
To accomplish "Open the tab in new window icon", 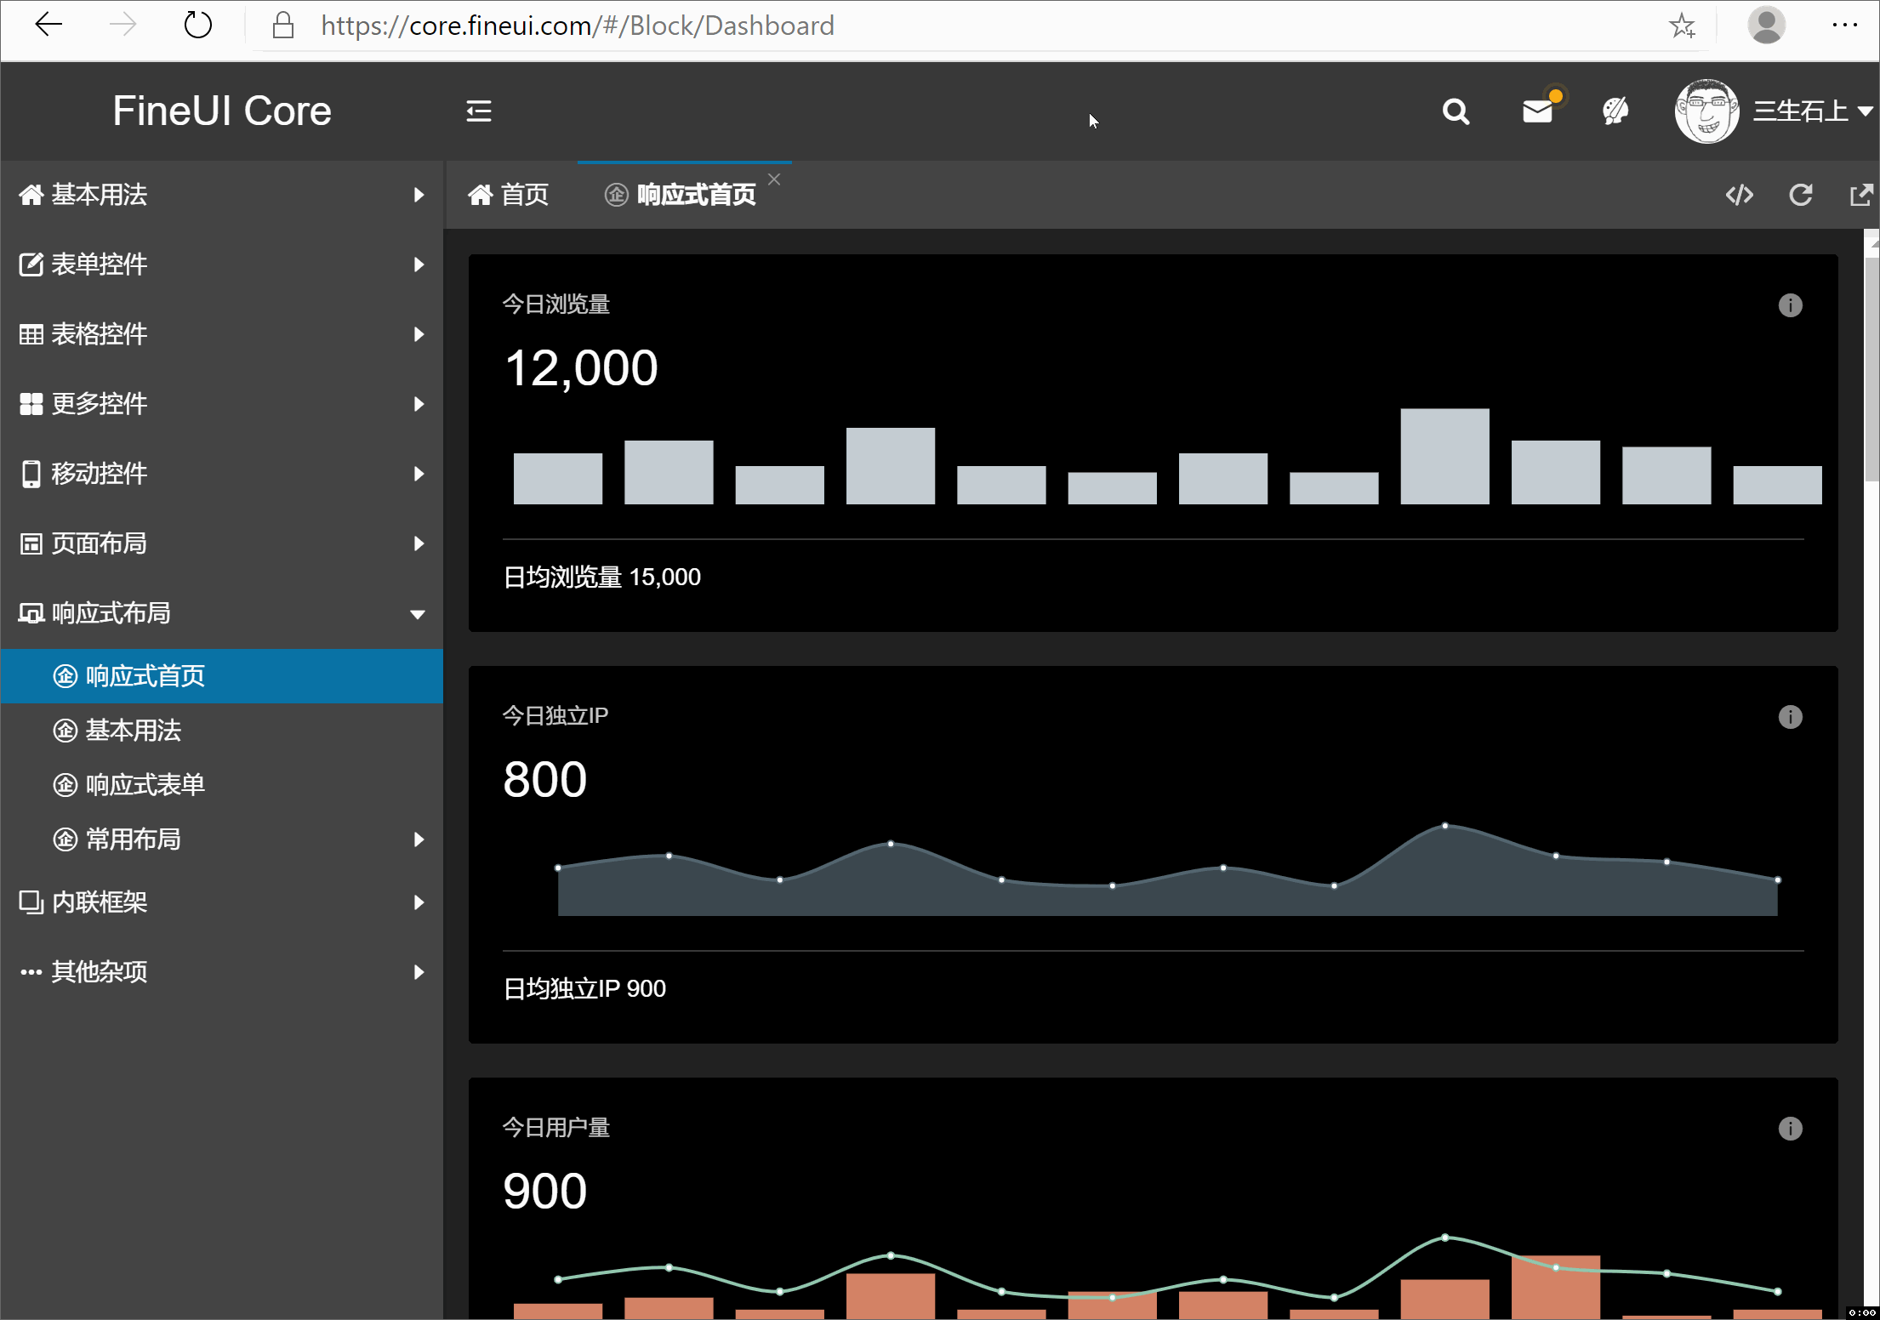I will (1861, 196).
